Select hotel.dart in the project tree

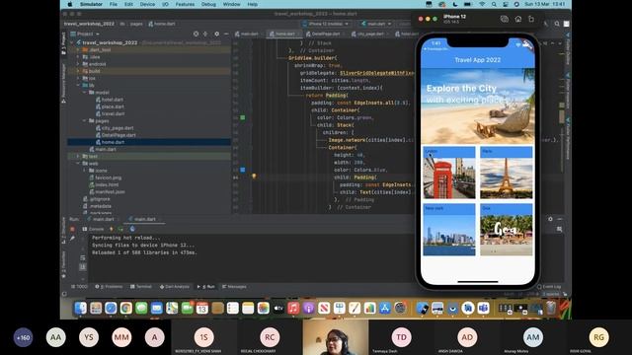110,100
